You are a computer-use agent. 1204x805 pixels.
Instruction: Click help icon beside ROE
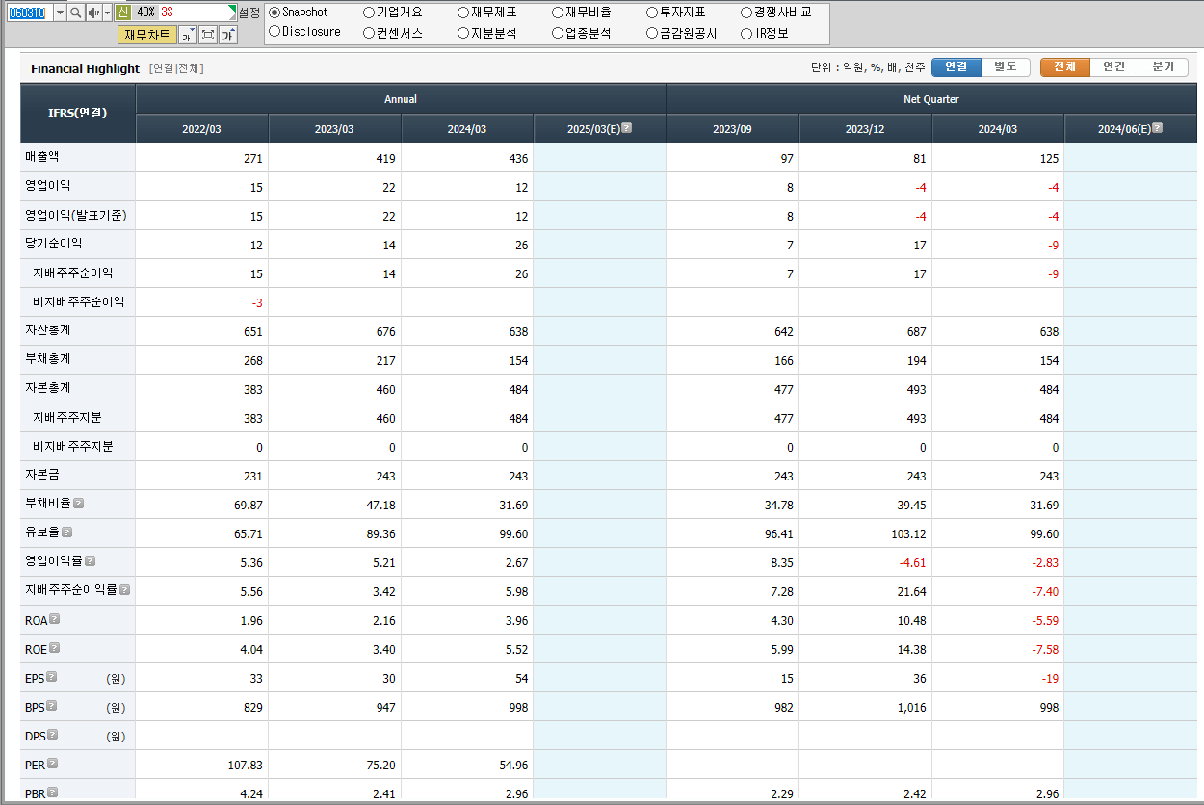tap(55, 648)
